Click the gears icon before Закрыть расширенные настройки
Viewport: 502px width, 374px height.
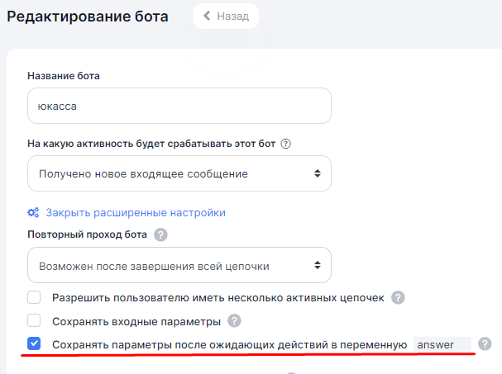point(34,212)
